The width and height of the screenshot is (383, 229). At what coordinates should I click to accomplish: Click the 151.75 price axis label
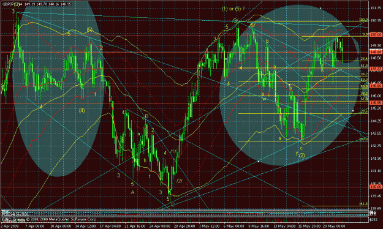pyautogui.click(x=376, y=8)
